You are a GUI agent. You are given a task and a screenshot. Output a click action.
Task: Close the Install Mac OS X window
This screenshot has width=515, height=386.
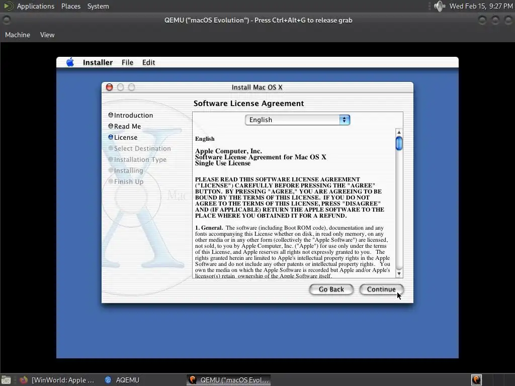tap(109, 87)
